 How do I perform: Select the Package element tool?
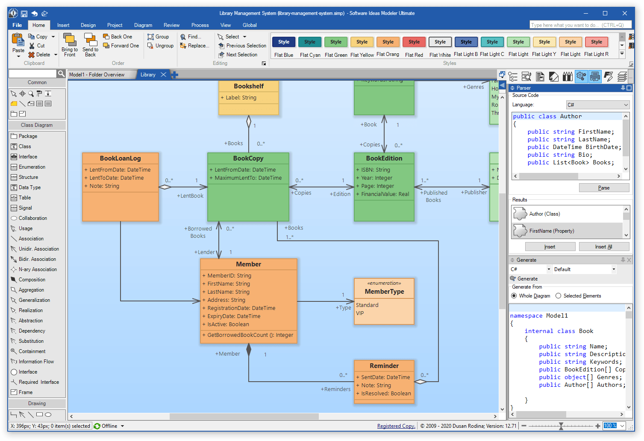point(28,136)
